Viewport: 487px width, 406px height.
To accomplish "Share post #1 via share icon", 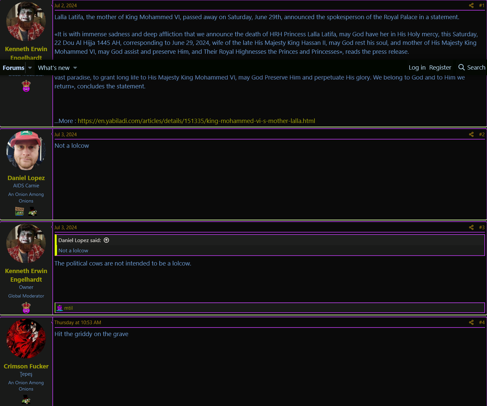I will click(471, 6).
